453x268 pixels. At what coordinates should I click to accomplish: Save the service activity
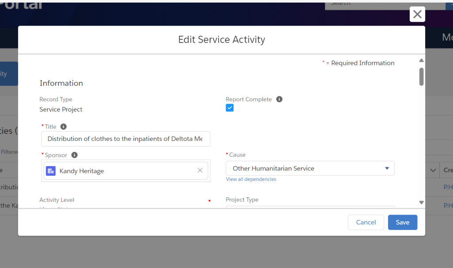(403, 222)
